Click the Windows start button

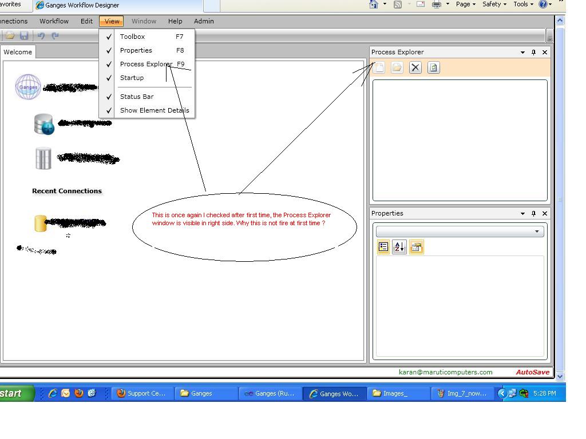point(17,393)
